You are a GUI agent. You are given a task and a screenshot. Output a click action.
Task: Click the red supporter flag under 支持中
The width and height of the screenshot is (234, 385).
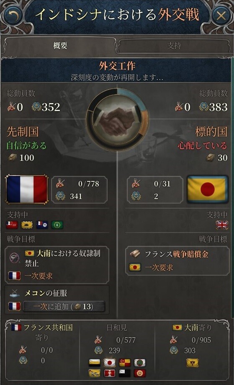pyautogui.click(x=12, y=225)
